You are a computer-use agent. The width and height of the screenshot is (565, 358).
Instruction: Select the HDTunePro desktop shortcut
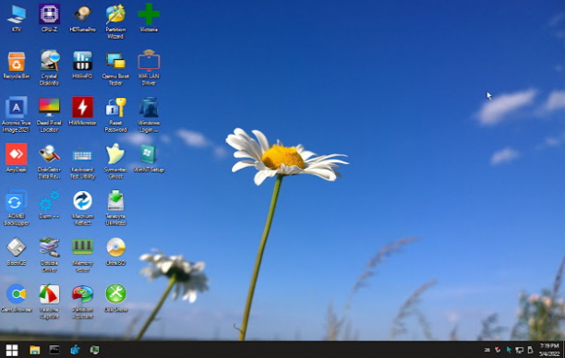(82, 18)
